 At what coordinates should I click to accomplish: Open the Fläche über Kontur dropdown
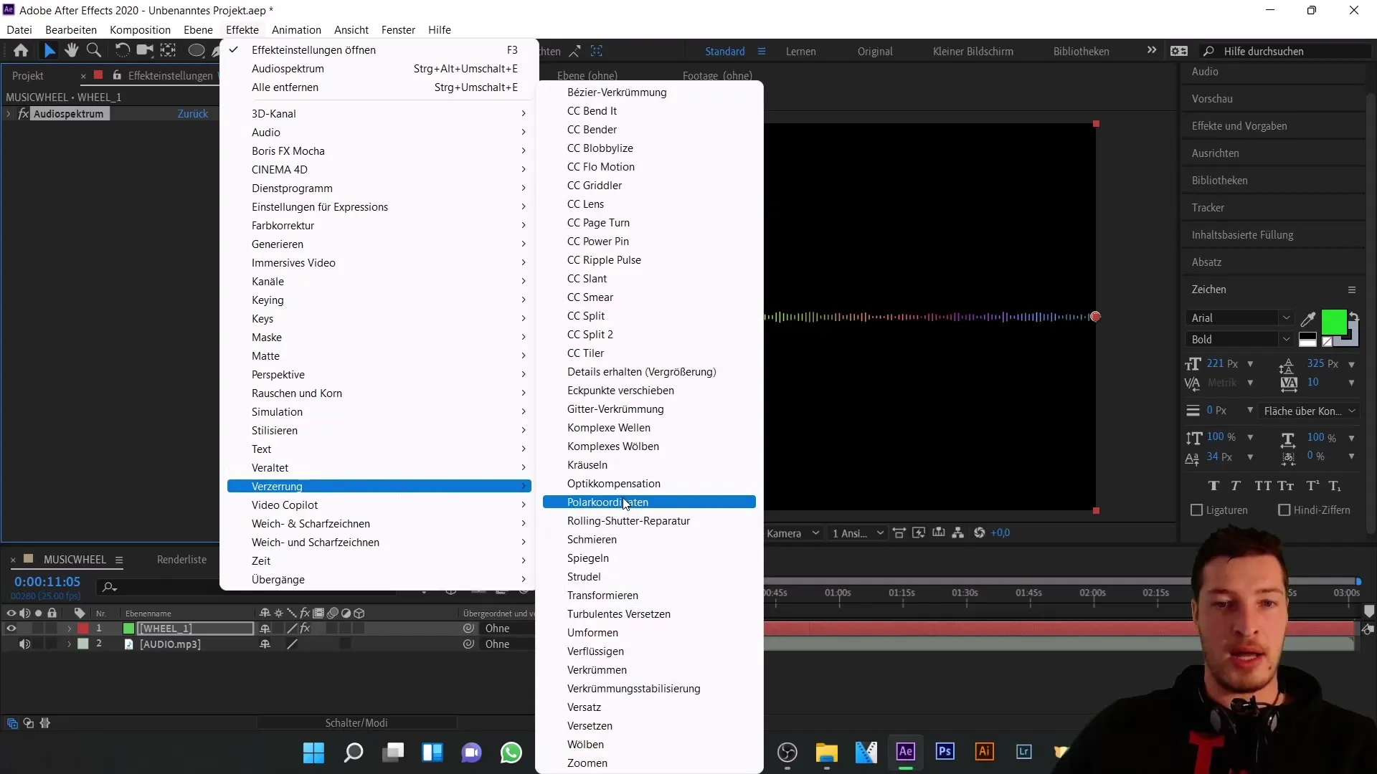(x=1309, y=411)
